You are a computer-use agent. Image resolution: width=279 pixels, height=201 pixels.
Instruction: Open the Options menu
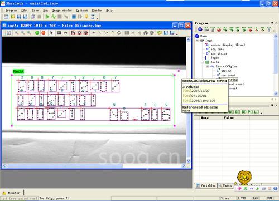[x=81, y=11]
